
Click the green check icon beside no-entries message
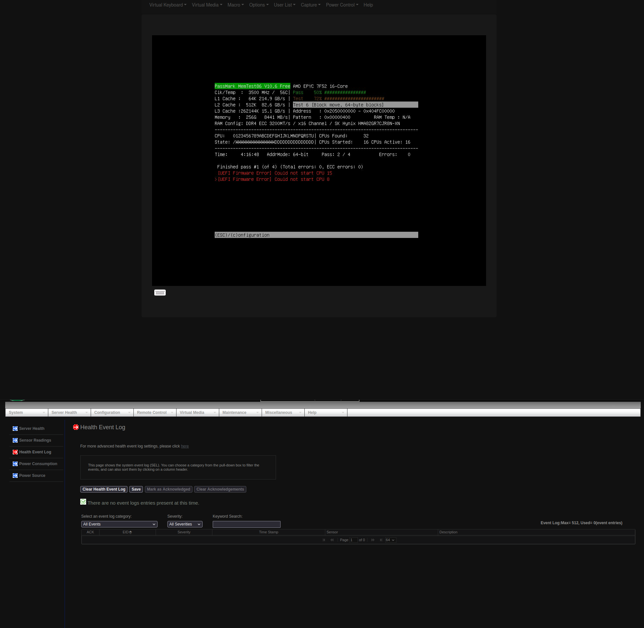point(83,502)
